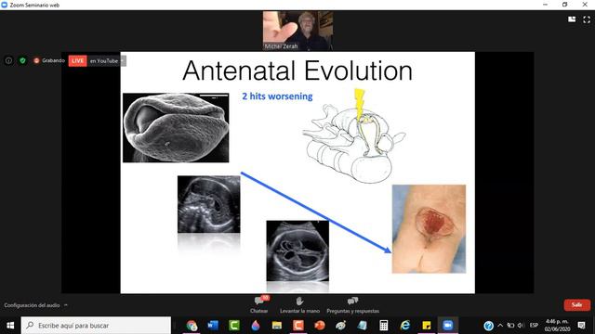Select the Michel Zerah speaker video thumbnail

[x=297, y=31]
